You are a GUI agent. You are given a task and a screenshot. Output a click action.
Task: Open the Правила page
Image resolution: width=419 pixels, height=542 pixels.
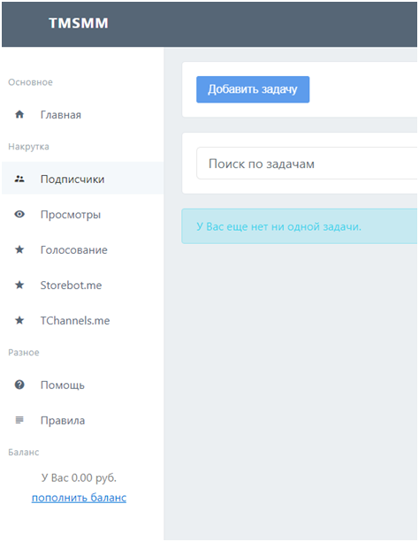coord(82,420)
